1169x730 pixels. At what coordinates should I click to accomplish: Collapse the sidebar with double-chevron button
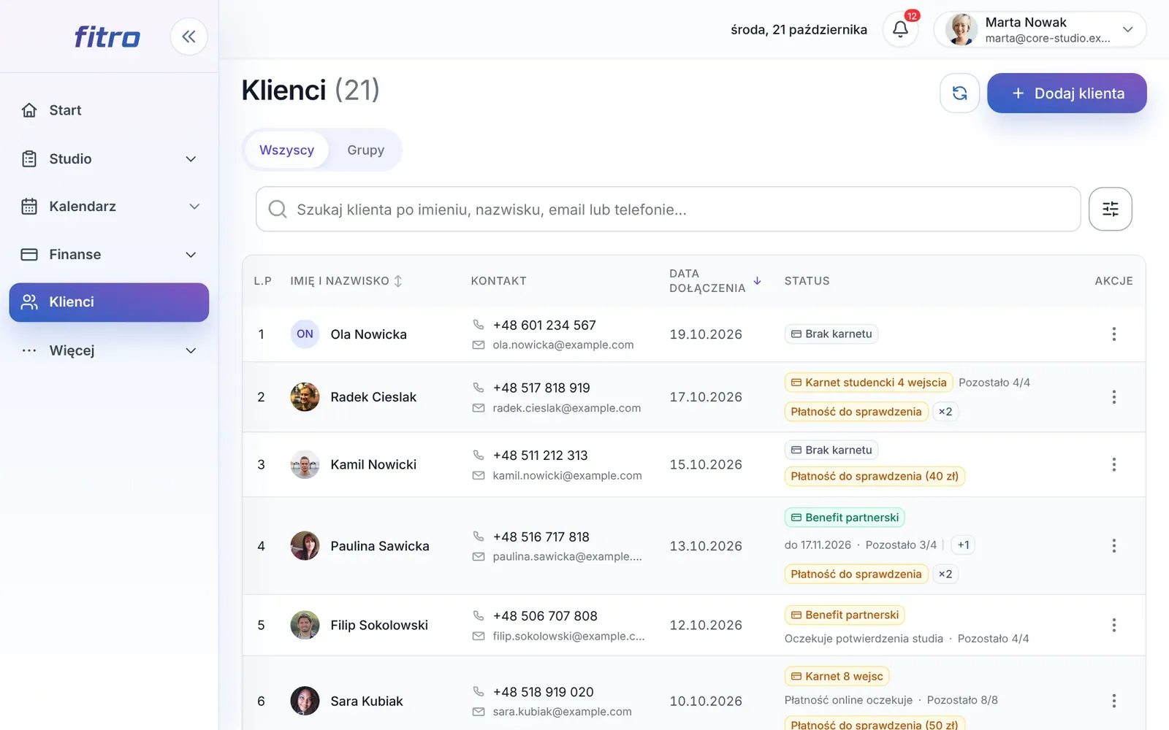pyautogui.click(x=189, y=36)
